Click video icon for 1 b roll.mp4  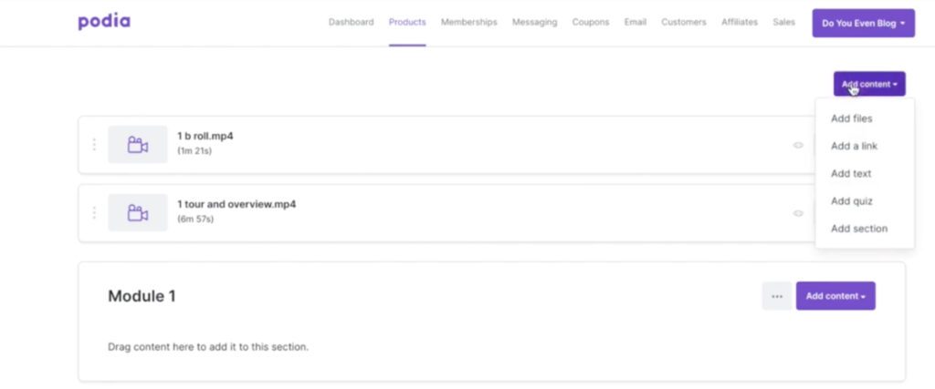click(138, 145)
